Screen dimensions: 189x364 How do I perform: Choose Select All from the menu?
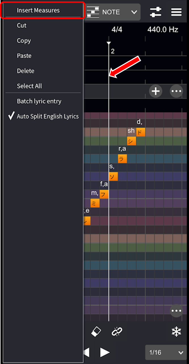pyautogui.click(x=29, y=86)
